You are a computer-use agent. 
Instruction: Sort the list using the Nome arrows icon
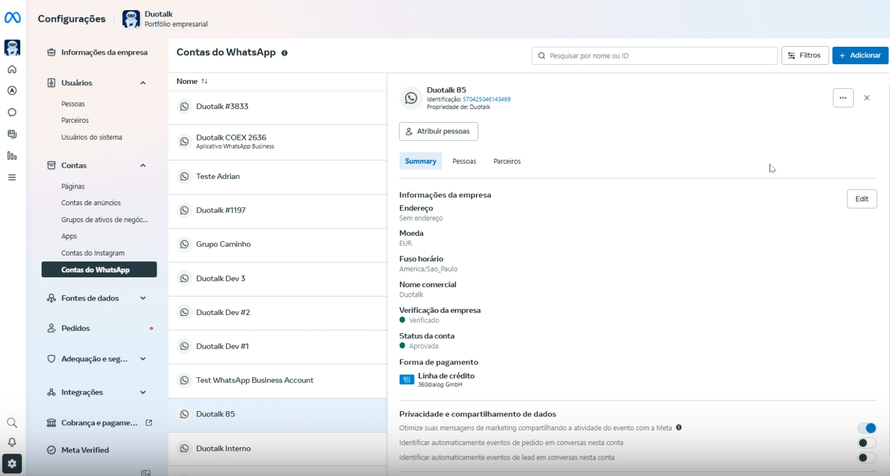click(205, 81)
